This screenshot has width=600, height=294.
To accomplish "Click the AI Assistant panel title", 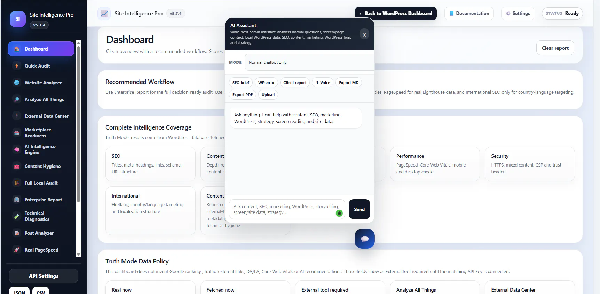I will point(243,25).
